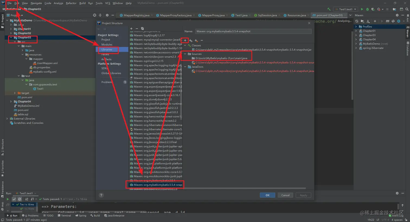Toggle show ignored tests button
This screenshot has width=410, height=222.
[20, 199]
